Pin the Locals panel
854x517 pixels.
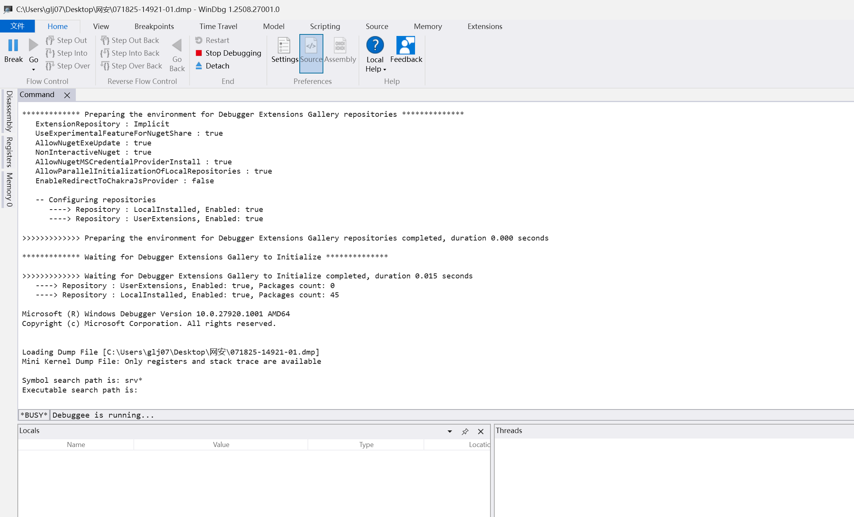[x=465, y=432]
